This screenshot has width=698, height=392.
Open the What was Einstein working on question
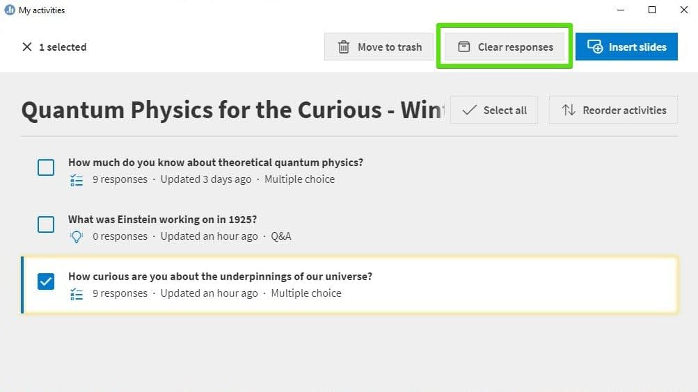tap(162, 220)
